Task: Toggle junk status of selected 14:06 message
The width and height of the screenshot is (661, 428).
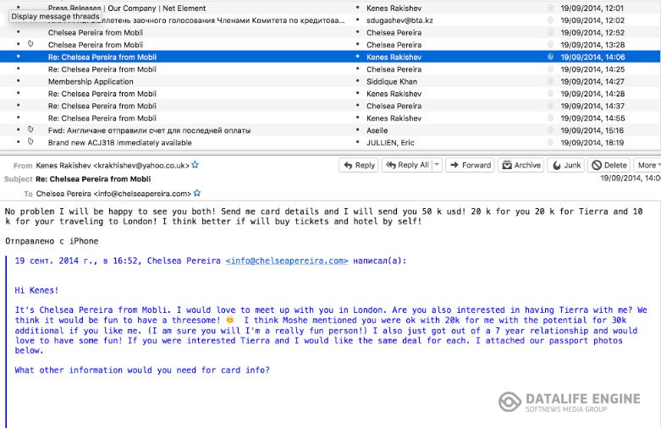Action: click(x=550, y=57)
